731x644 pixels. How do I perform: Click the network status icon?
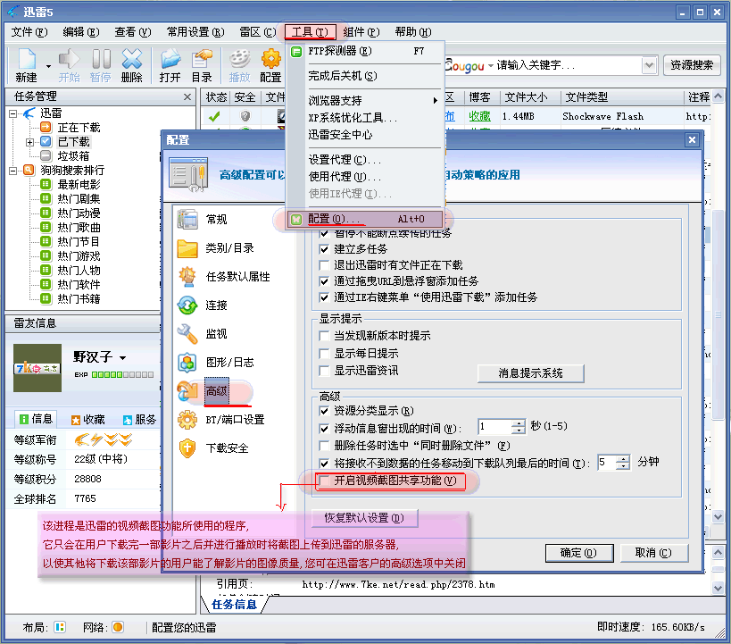pyautogui.click(x=118, y=627)
